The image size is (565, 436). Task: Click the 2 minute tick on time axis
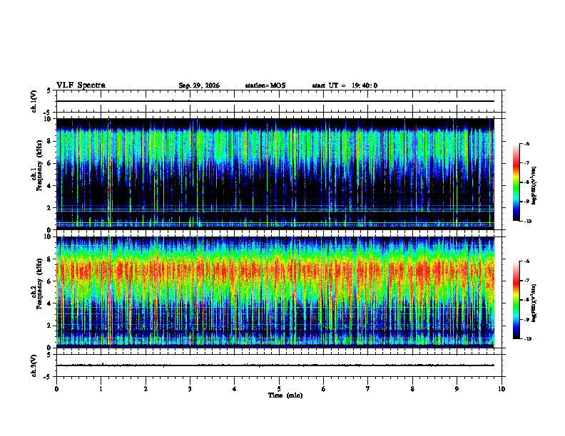tap(146, 389)
